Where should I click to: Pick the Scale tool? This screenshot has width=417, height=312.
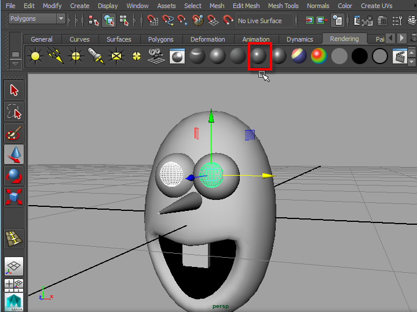point(14,197)
